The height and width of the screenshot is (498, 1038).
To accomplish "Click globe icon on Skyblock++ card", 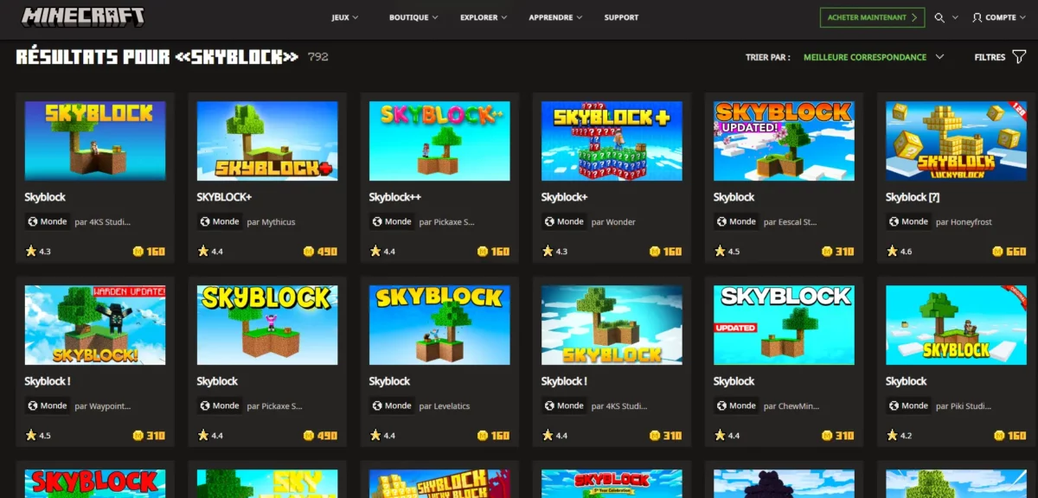I will pyautogui.click(x=378, y=221).
